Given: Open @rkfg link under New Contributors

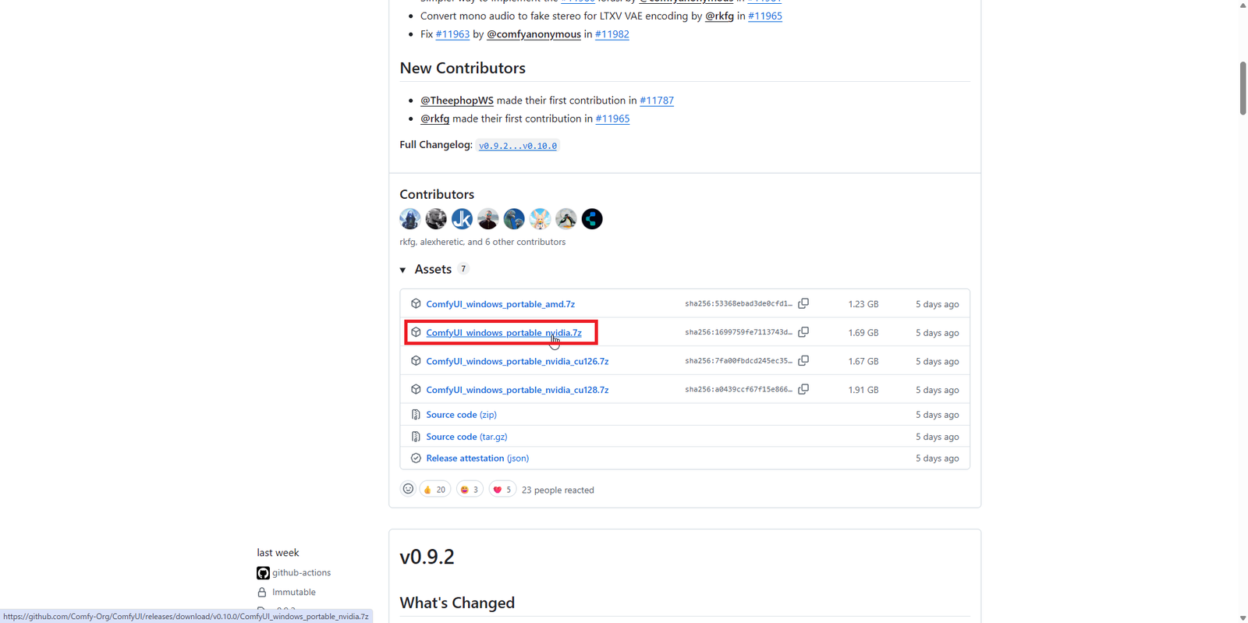Looking at the screenshot, I should (435, 119).
